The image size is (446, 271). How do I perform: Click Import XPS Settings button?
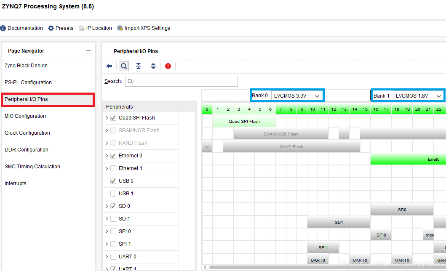pos(144,28)
